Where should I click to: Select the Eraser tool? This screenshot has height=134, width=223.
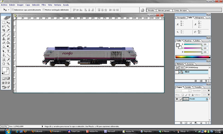click(4, 43)
